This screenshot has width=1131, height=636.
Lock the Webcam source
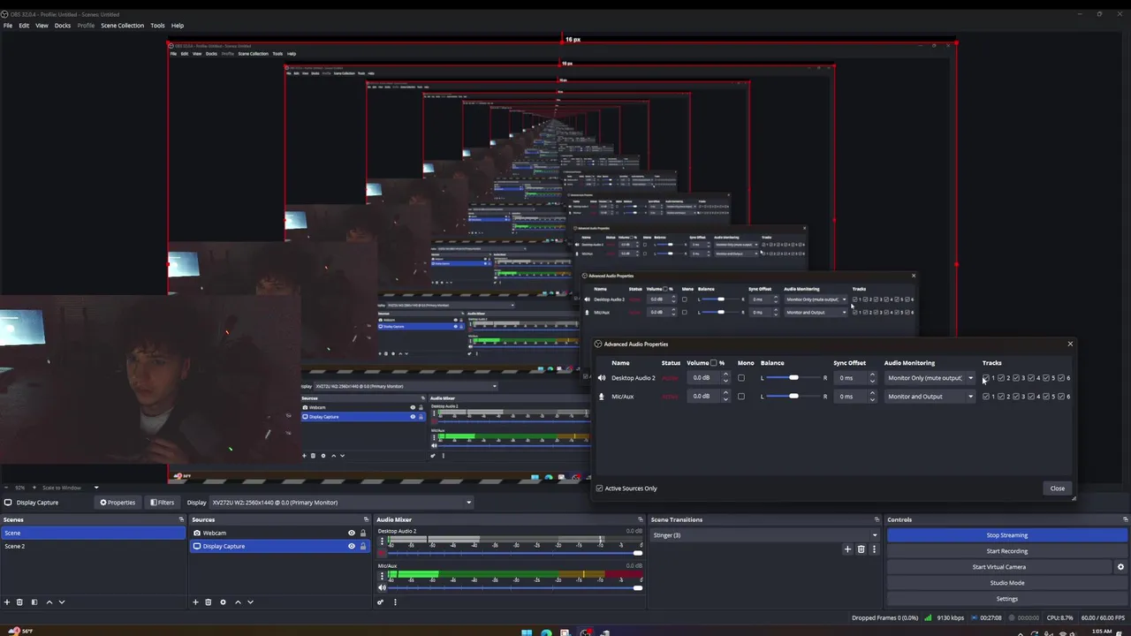[x=362, y=533]
